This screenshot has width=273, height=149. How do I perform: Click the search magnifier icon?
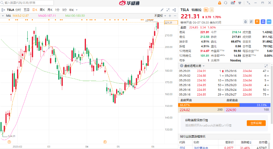(x=2, y=3)
